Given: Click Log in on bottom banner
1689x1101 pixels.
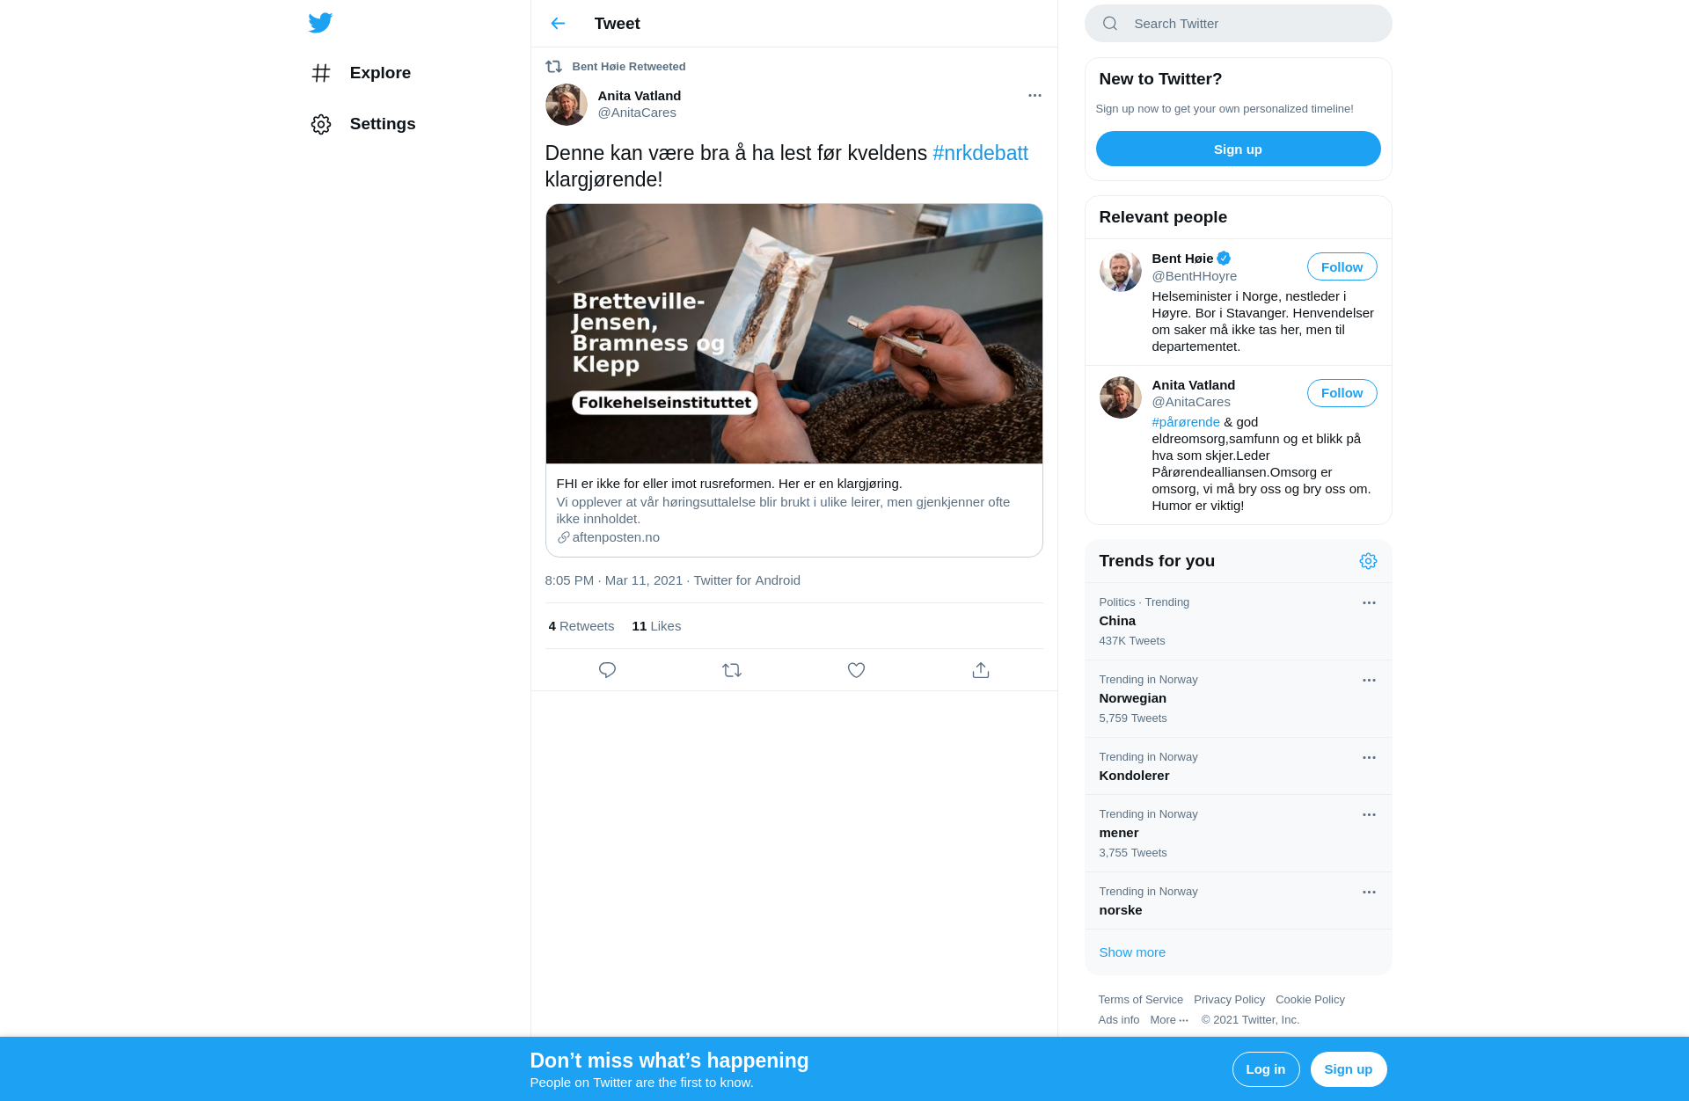Looking at the screenshot, I should click(1265, 1069).
